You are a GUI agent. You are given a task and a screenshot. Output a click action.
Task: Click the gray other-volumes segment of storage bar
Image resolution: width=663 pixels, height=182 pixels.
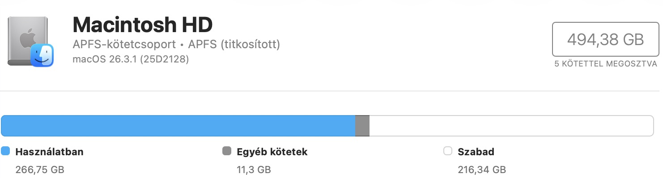[x=362, y=126]
